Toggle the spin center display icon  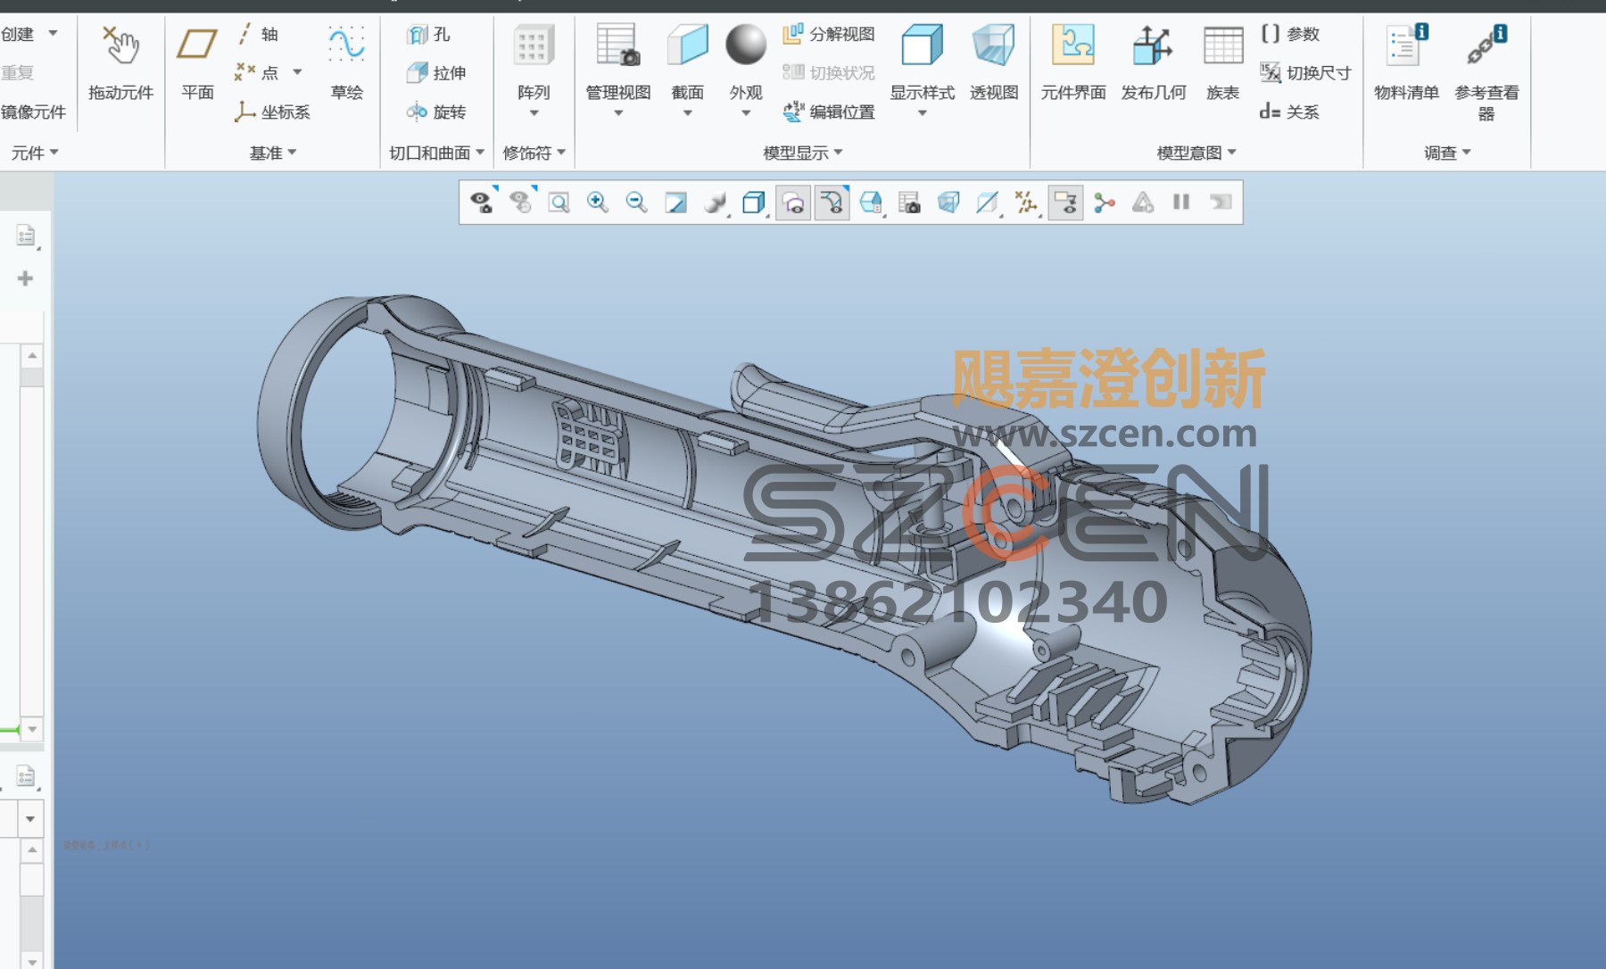click(x=1105, y=203)
